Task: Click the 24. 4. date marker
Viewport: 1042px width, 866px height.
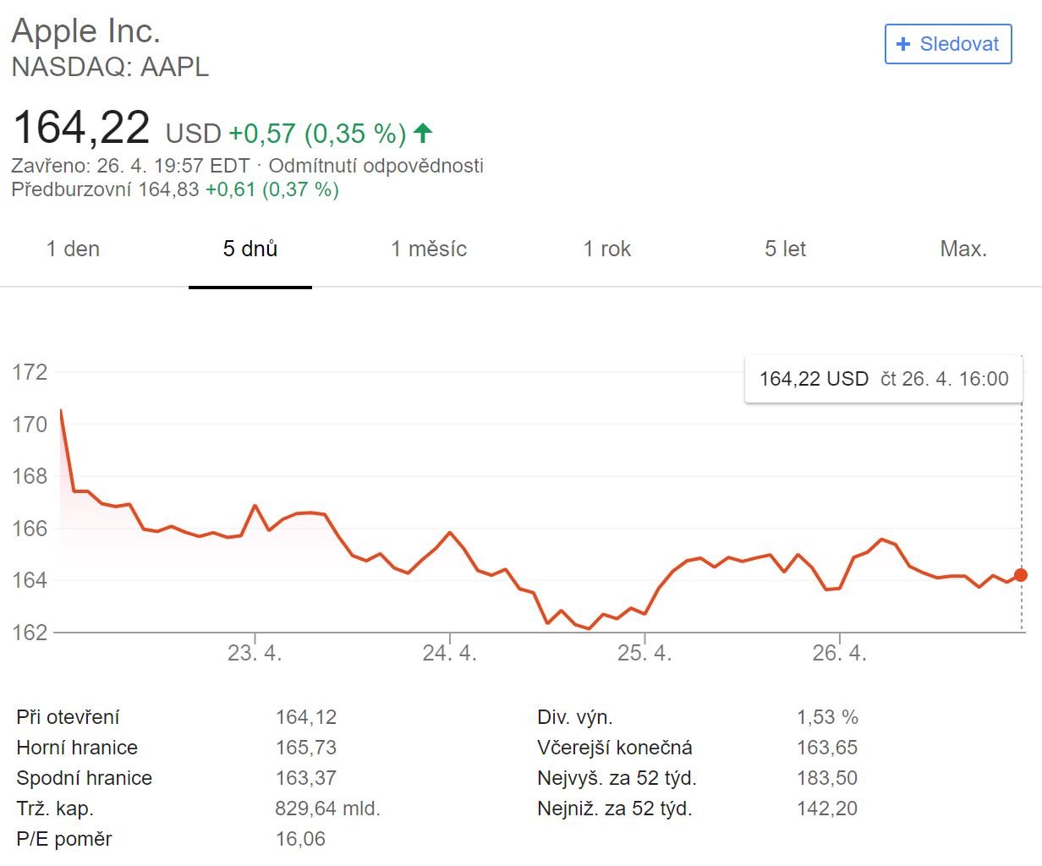Action: (450, 653)
